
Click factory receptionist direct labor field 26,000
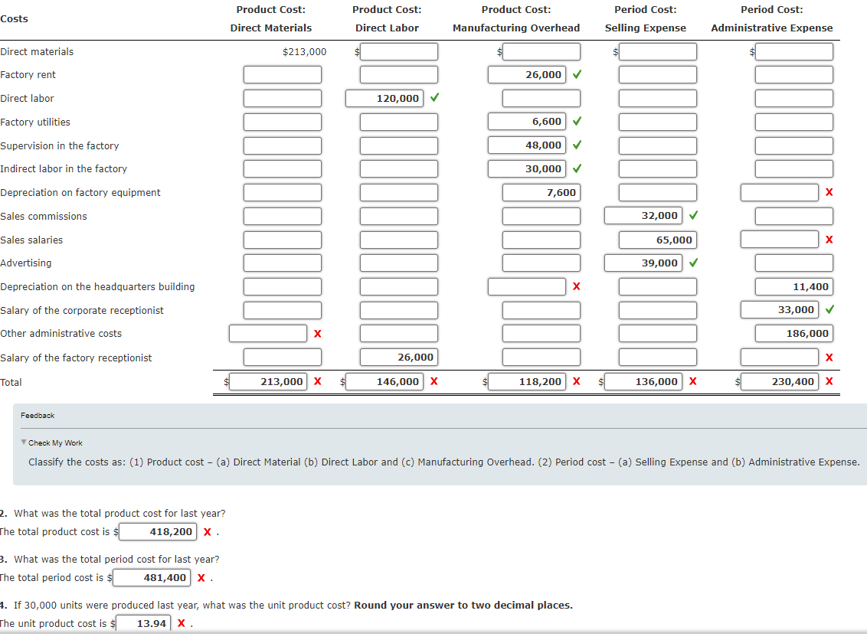(399, 357)
